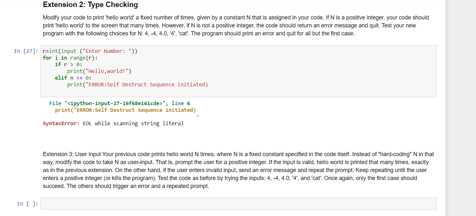Place cursor on the r=int(input line

(x=90, y=51)
